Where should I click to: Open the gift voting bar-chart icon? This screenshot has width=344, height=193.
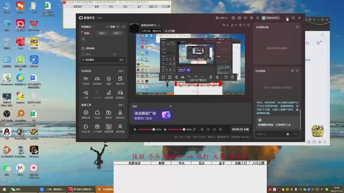click(109, 94)
